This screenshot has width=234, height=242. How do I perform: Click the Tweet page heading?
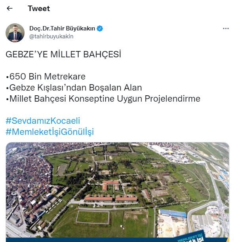[39, 8]
